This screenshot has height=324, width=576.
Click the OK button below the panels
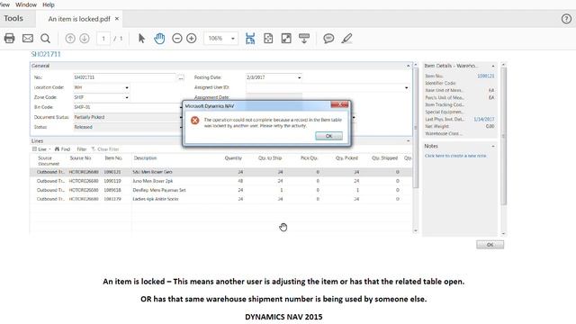coord(490,245)
